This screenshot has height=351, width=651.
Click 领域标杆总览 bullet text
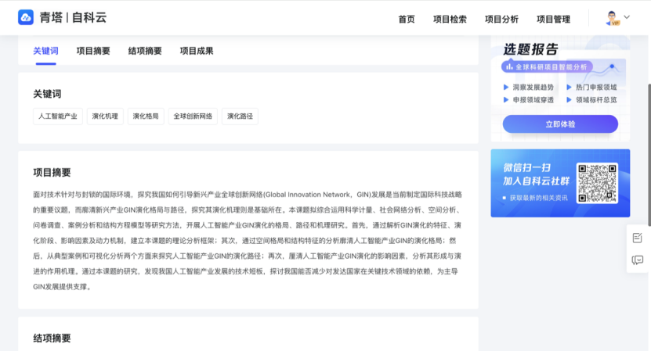(596, 100)
